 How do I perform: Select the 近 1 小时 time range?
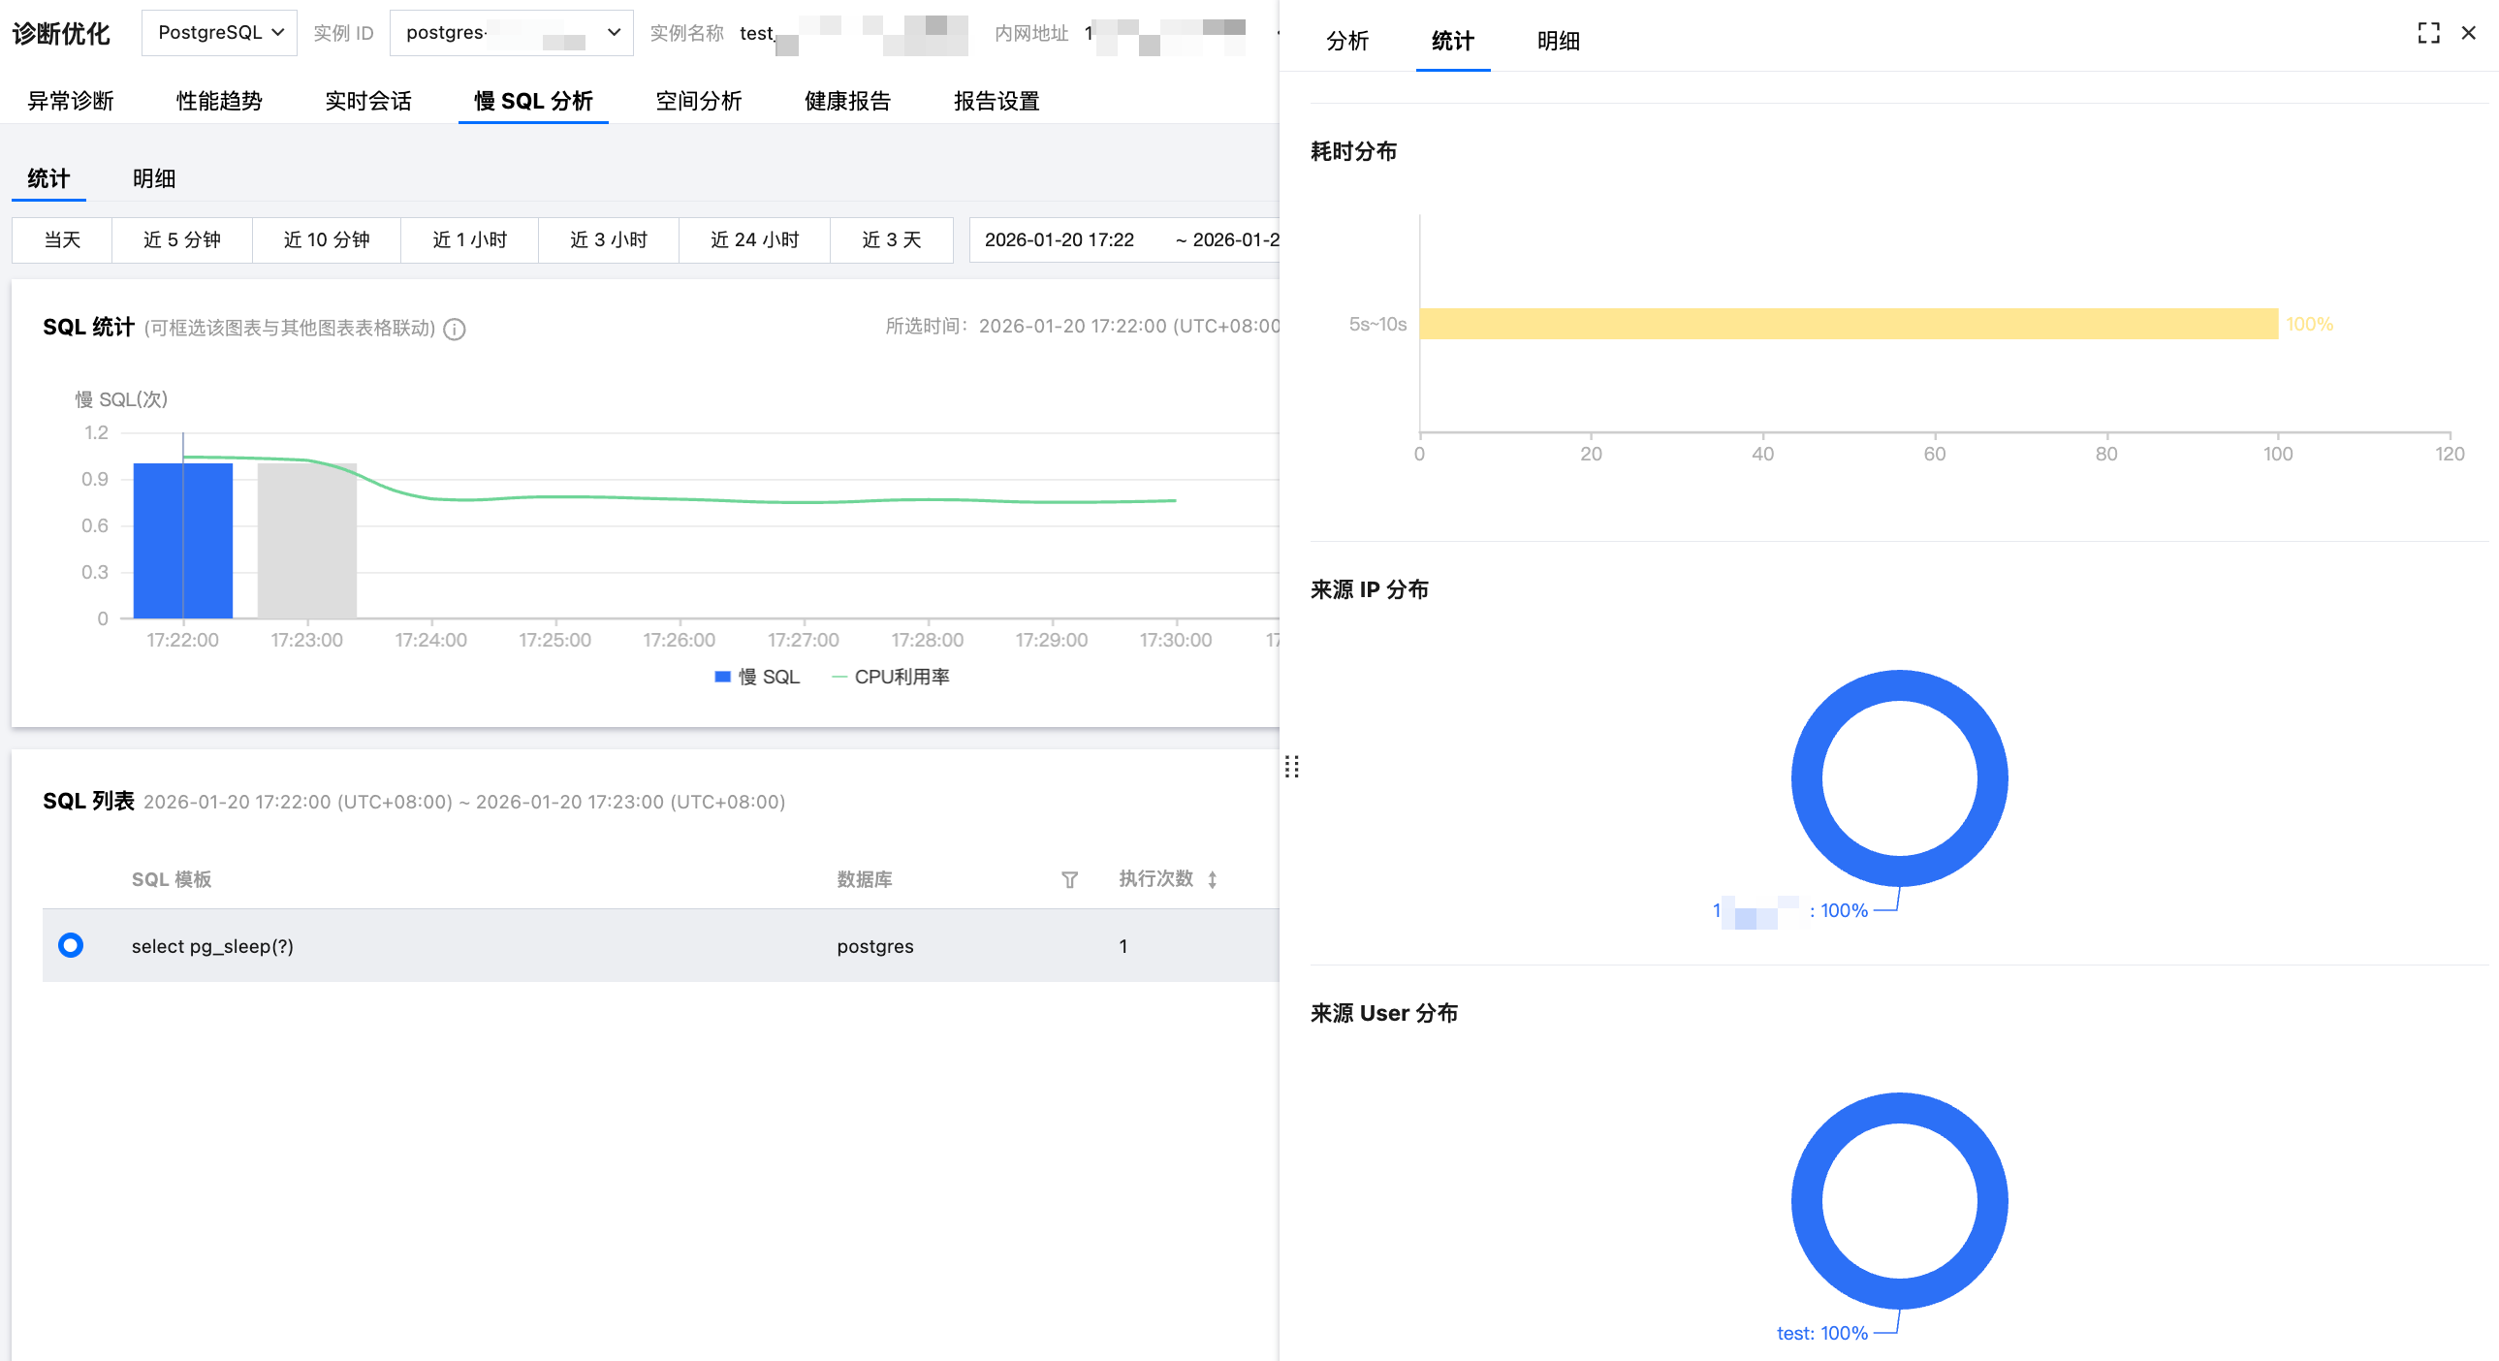coord(469,239)
